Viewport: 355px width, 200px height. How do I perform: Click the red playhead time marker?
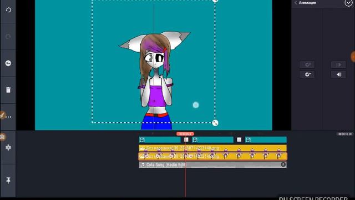pyautogui.click(x=185, y=134)
